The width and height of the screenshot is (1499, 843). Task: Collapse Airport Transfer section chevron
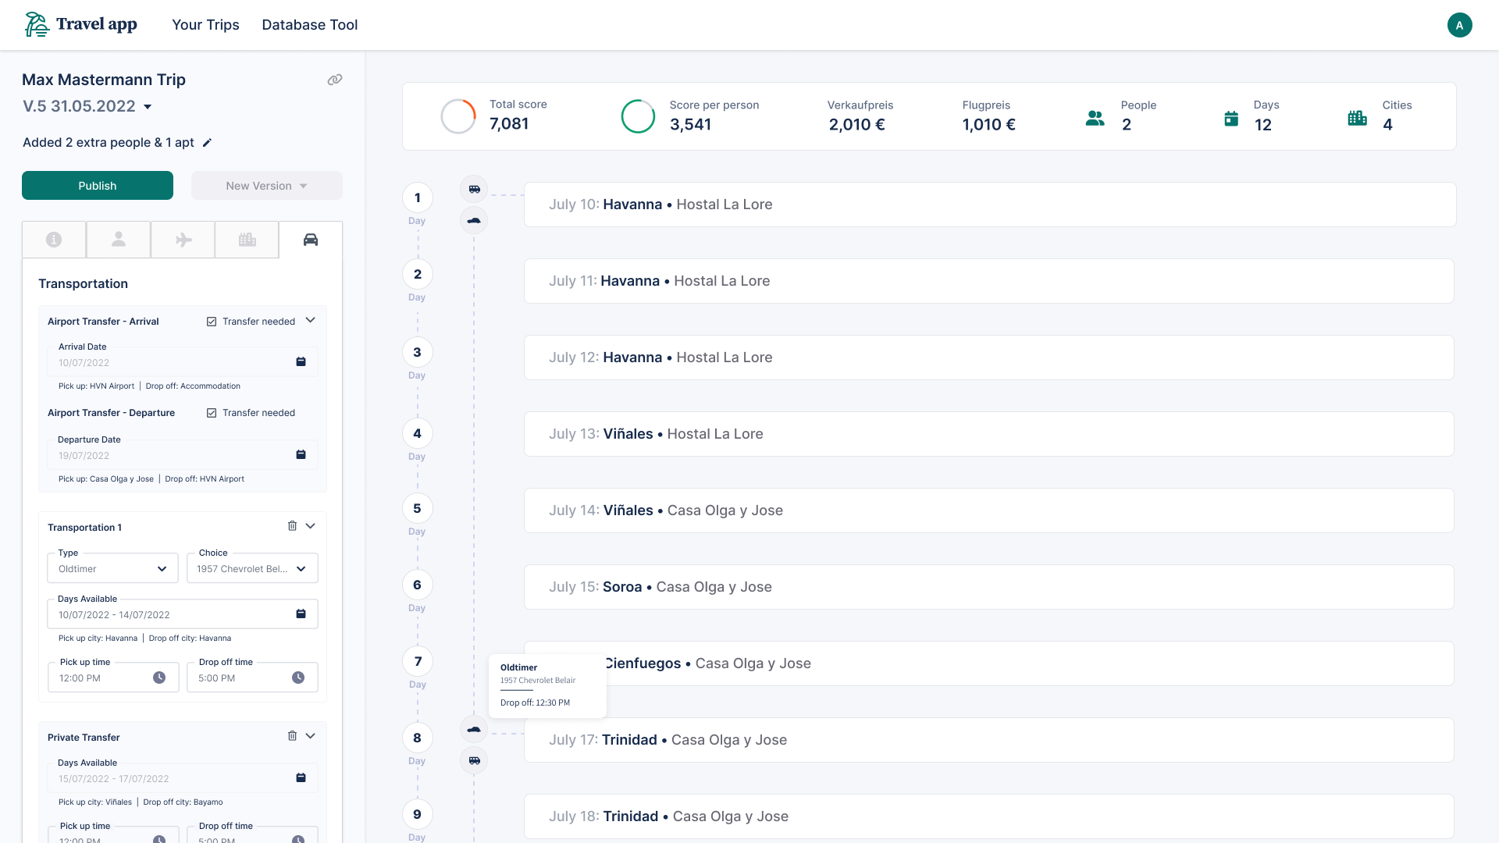[310, 320]
